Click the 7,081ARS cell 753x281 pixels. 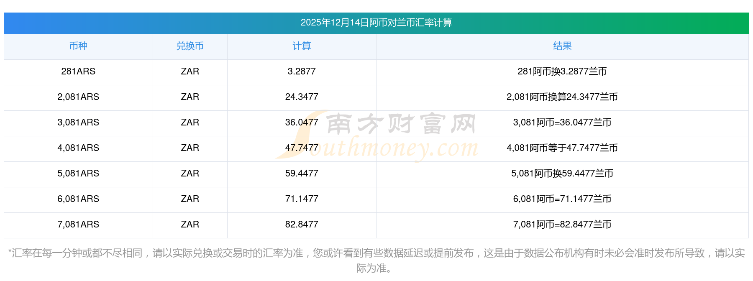click(78, 225)
